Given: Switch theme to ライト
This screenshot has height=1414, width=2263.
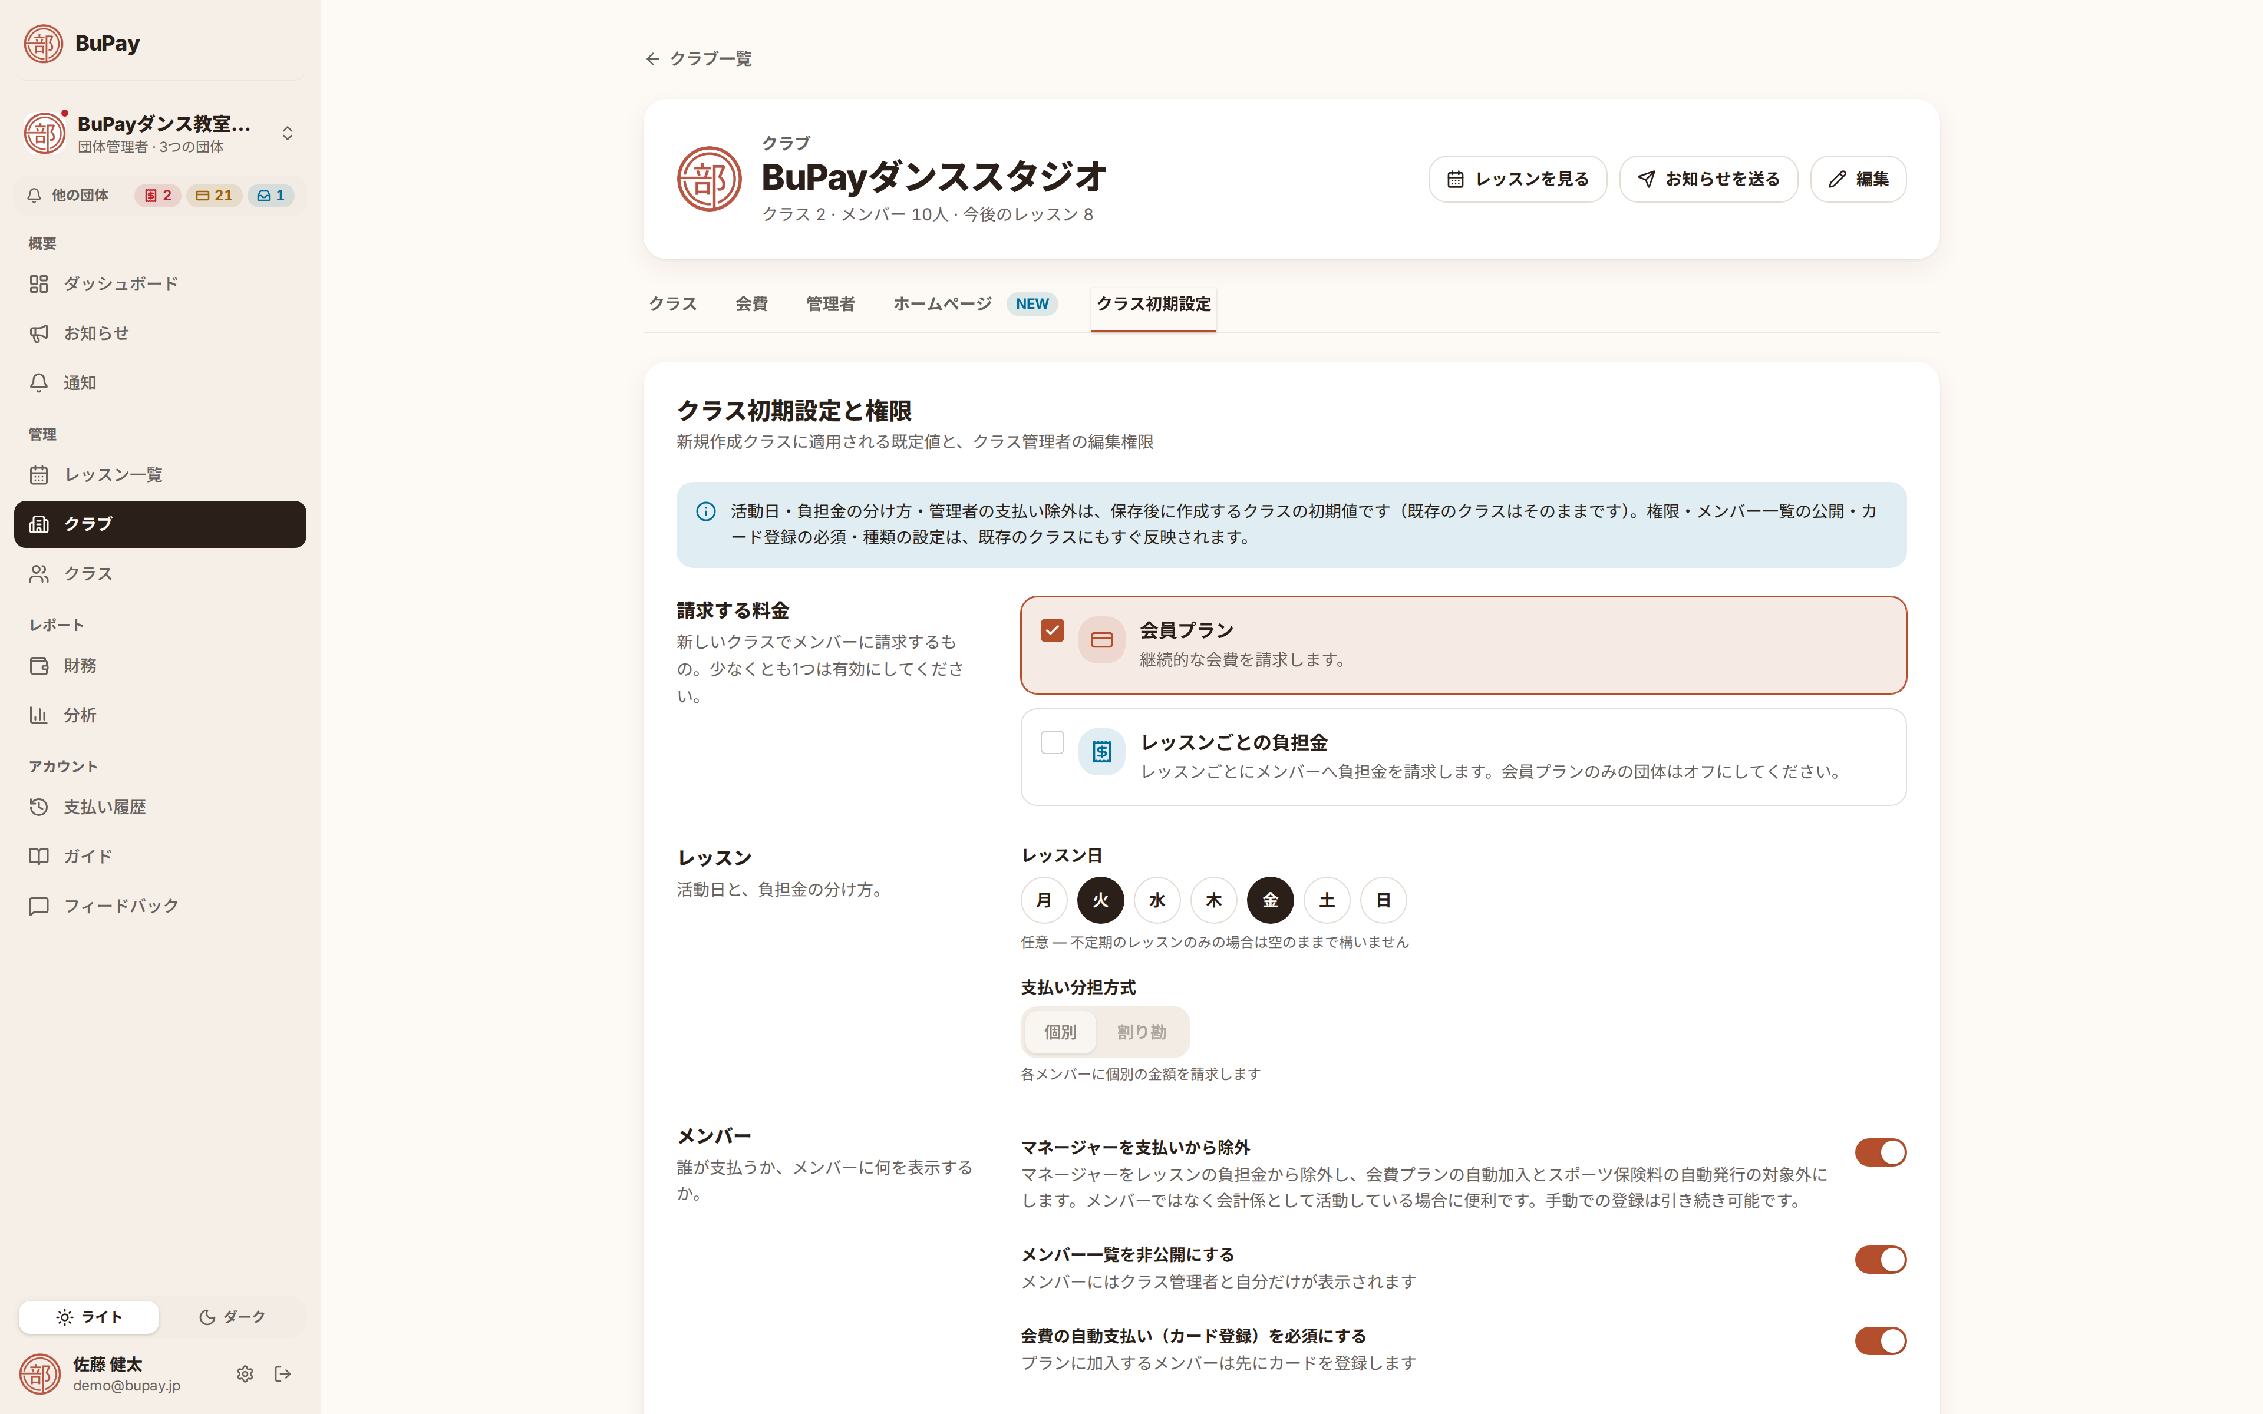Looking at the screenshot, I should click(89, 1317).
